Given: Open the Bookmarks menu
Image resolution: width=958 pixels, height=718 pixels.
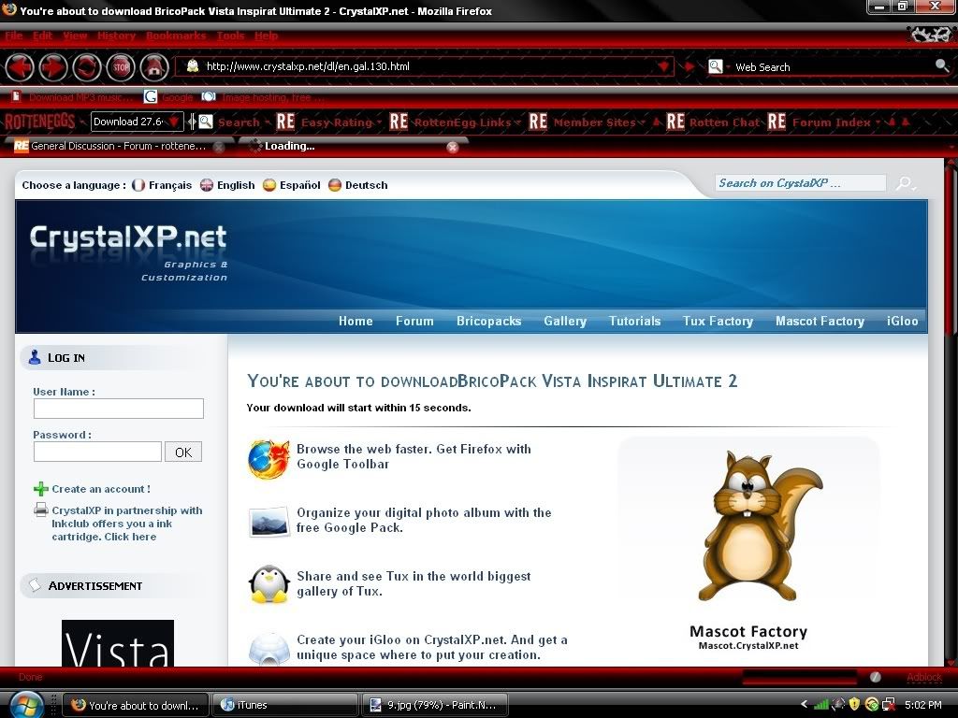Looking at the screenshot, I should click(176, 36).
